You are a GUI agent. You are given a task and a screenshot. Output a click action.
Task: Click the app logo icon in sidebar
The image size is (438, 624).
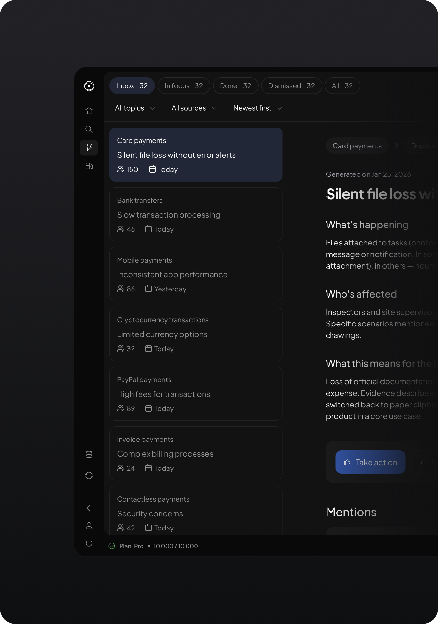pyautogui.click(x=89, y=86)
